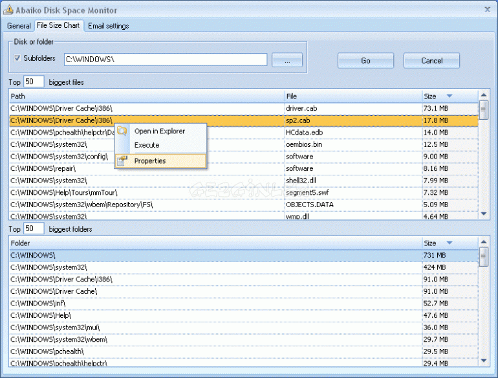Select the C:\WINDOWS\Driver Cache\ folder row
The width and height of the screenshot is (498, 378).
pyautogui.click(x=244, y=291)
